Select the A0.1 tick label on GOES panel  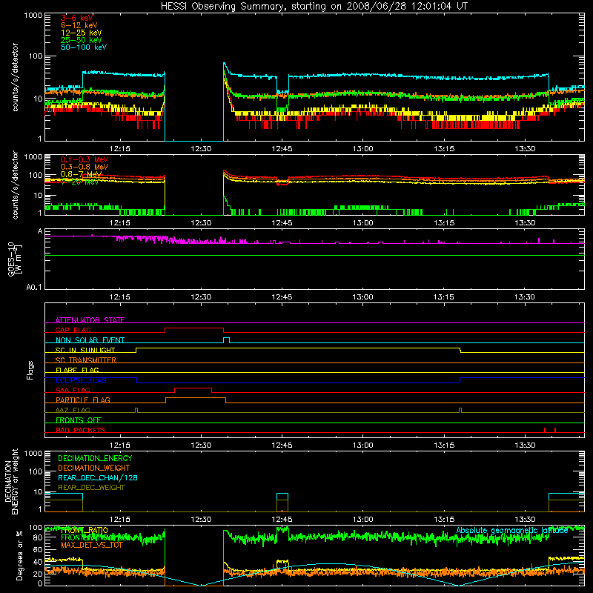coord(34,287)
